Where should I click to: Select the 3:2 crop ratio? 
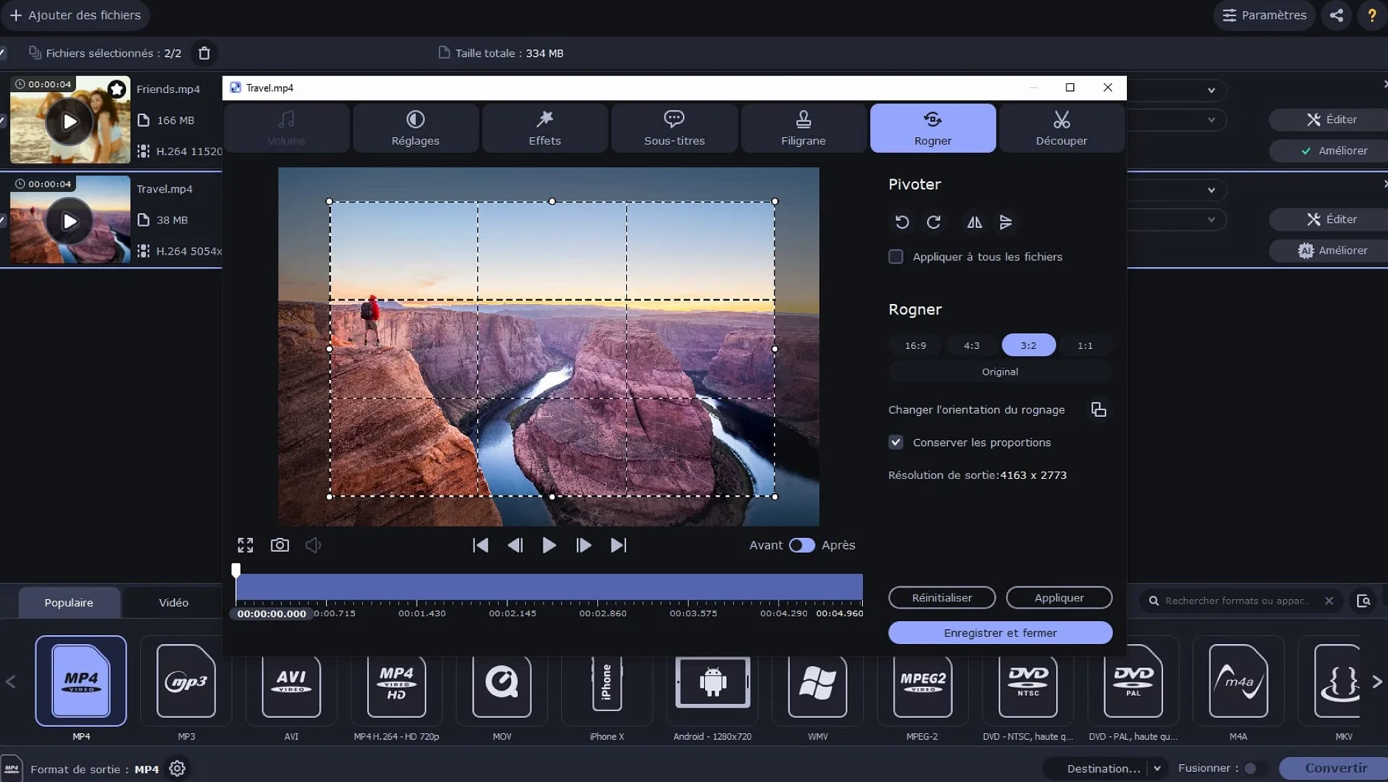click(1028, 345)
